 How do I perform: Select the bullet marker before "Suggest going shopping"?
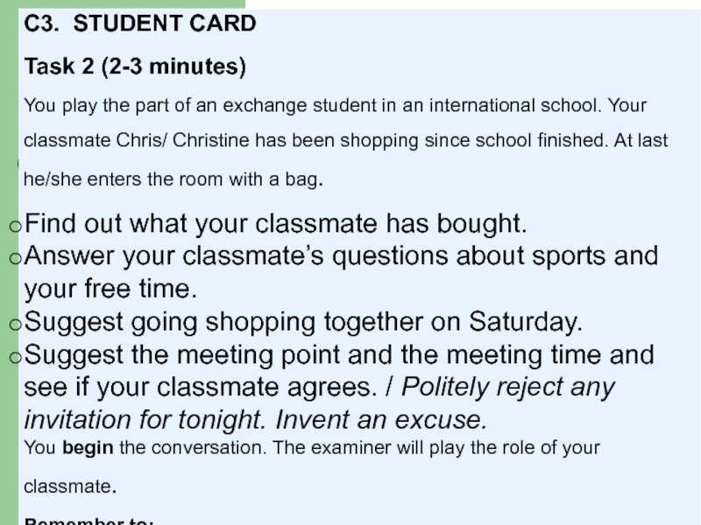point(16,324)
